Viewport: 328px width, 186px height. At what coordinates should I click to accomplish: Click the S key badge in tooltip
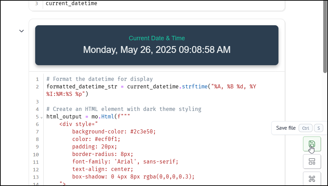click(x=318, y=128)
